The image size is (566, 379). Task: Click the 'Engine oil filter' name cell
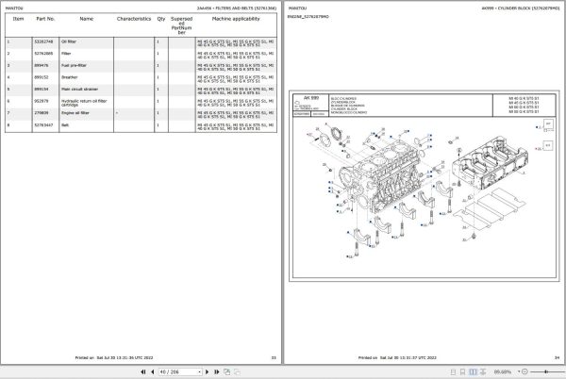86,113
